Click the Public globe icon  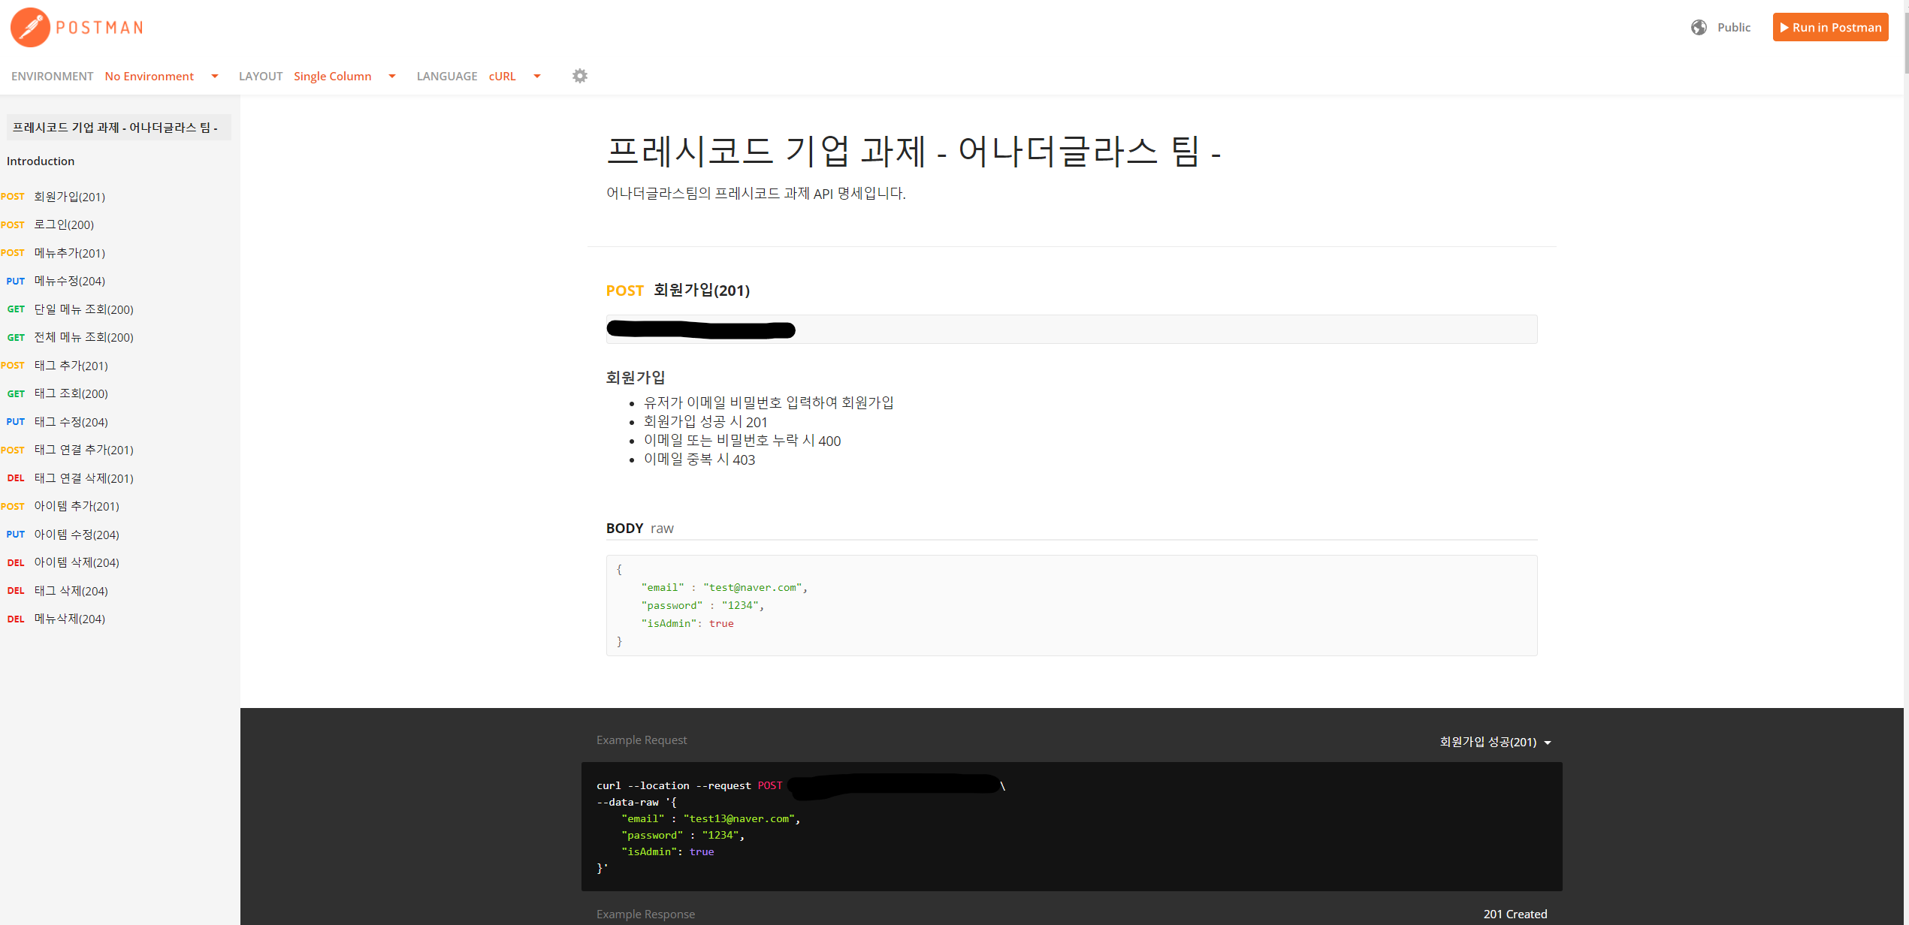click(1699, 28)
